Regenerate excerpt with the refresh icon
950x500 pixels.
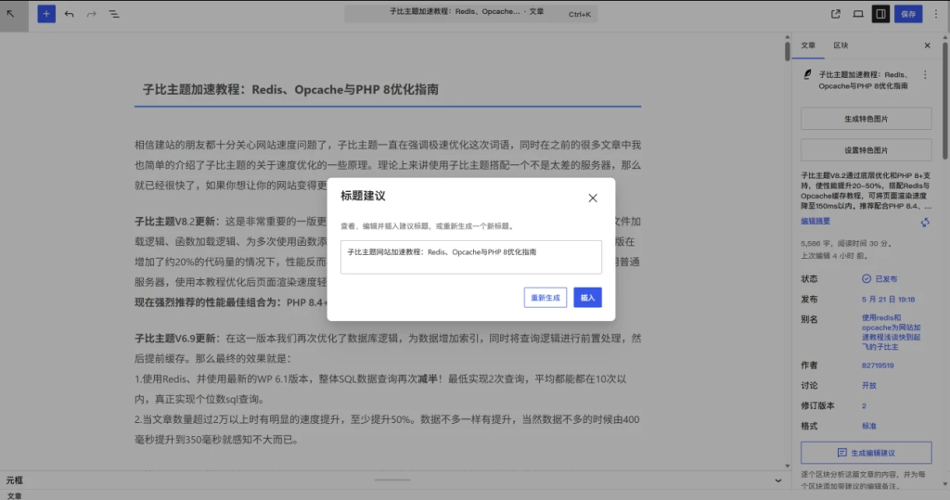(925, 223)
